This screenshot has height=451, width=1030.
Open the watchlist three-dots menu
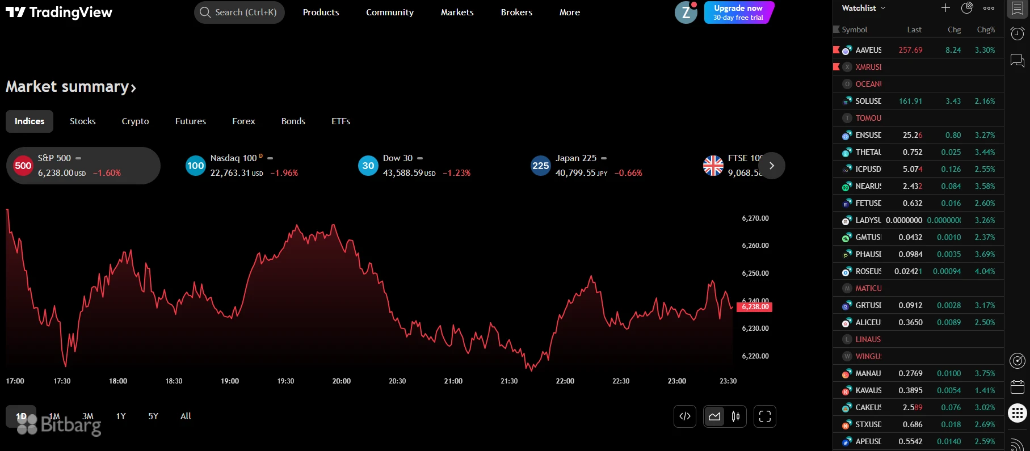click(x=989, y=8)
